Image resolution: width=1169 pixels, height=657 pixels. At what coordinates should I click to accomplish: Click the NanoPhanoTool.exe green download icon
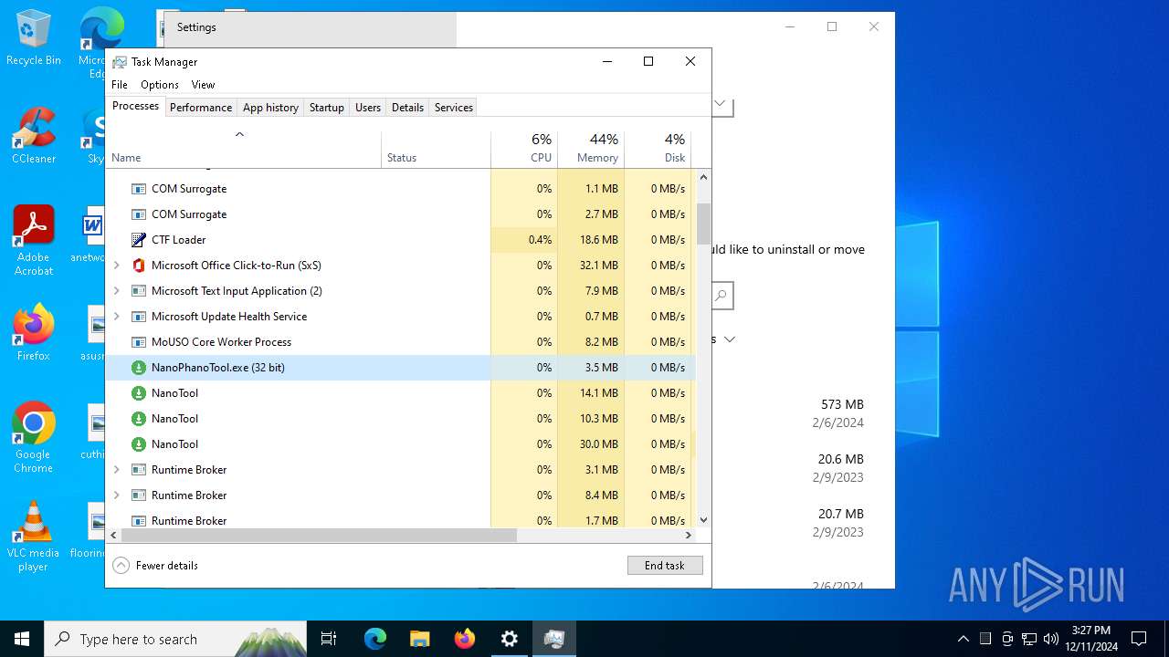tap(139, 368)
